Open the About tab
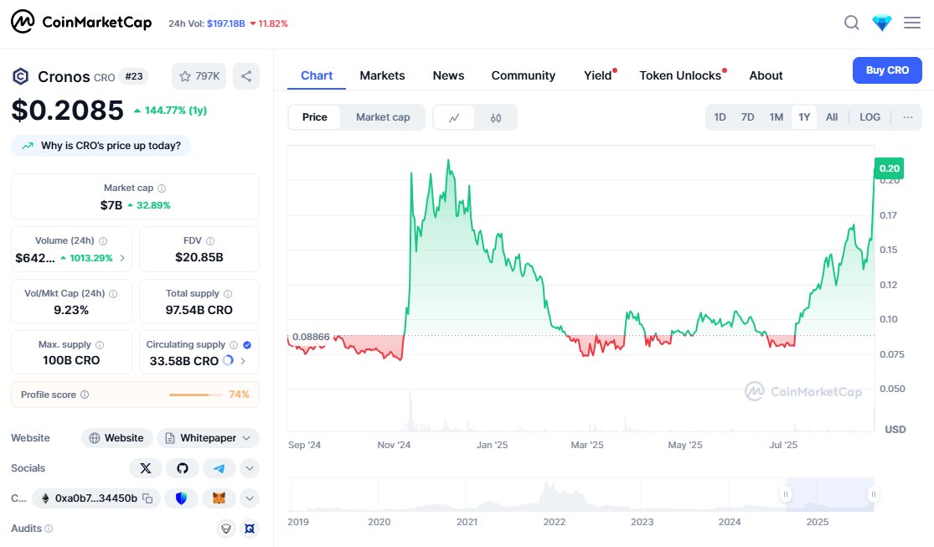 (766, 75)
